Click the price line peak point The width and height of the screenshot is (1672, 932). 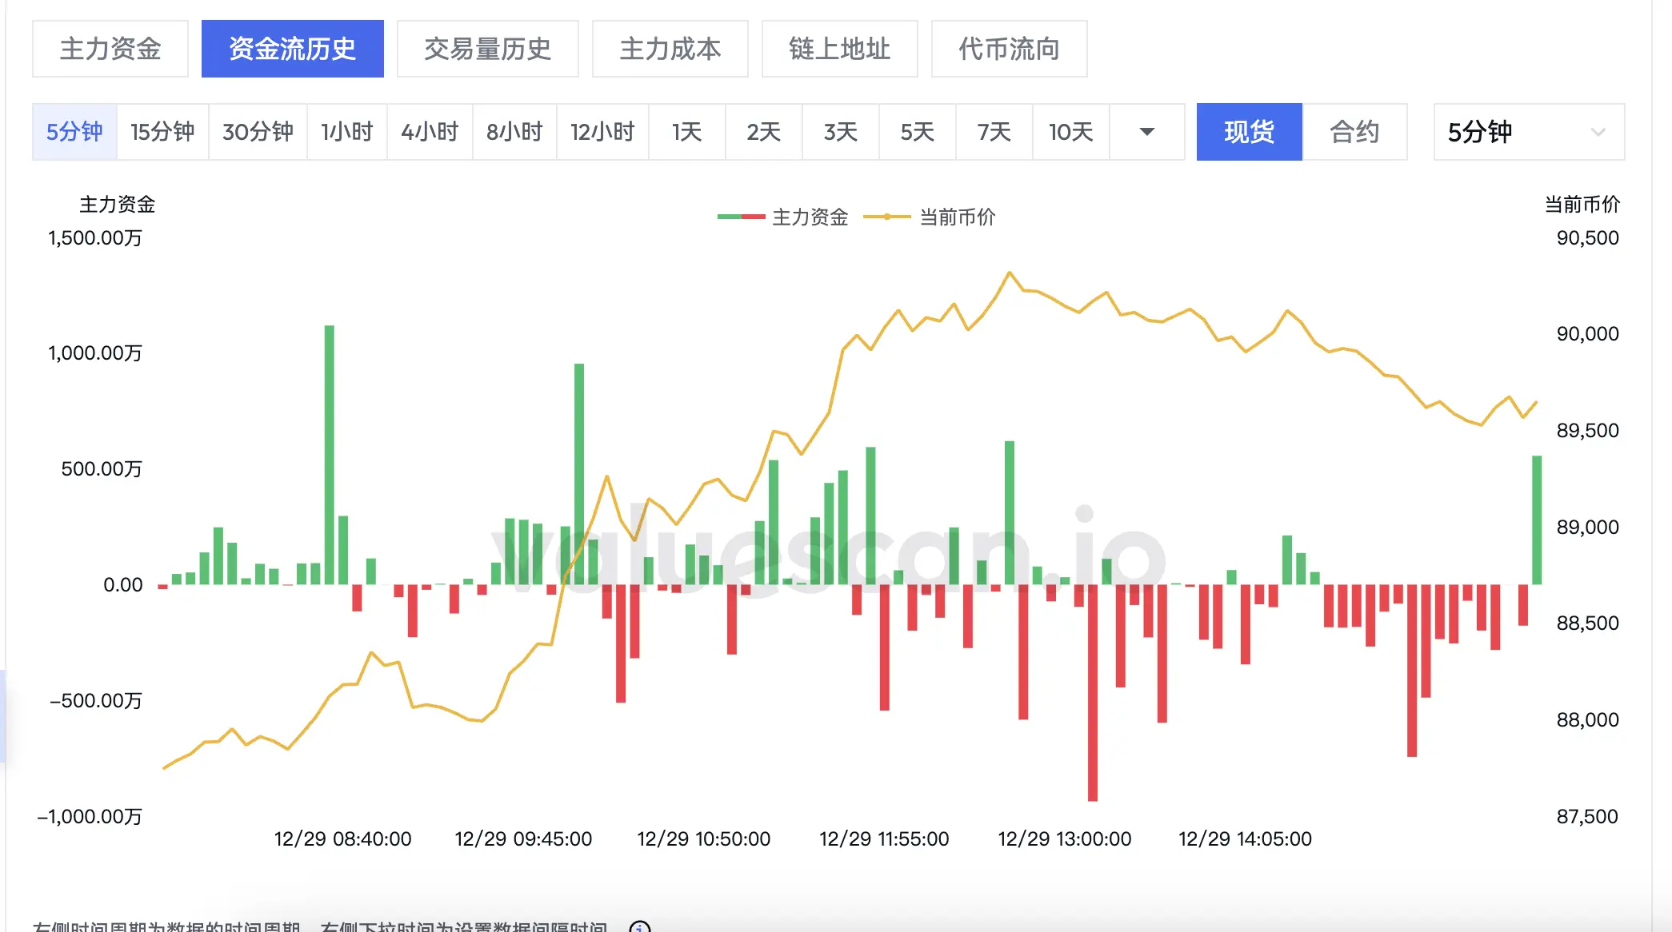[x=1010, y=273]
